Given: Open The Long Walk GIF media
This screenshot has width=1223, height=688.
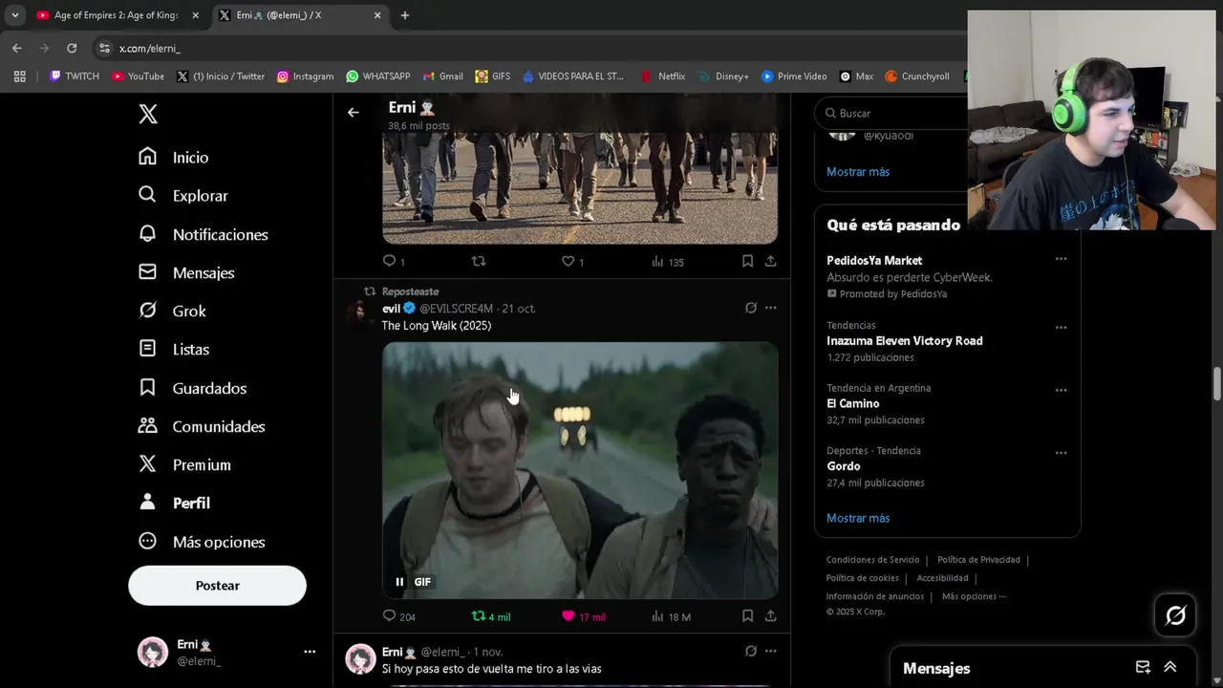Looking at the screenshot, I should 580,470.
